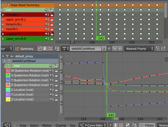Open the Nearest Frame snapping dropdown

(x=139, y=48)
